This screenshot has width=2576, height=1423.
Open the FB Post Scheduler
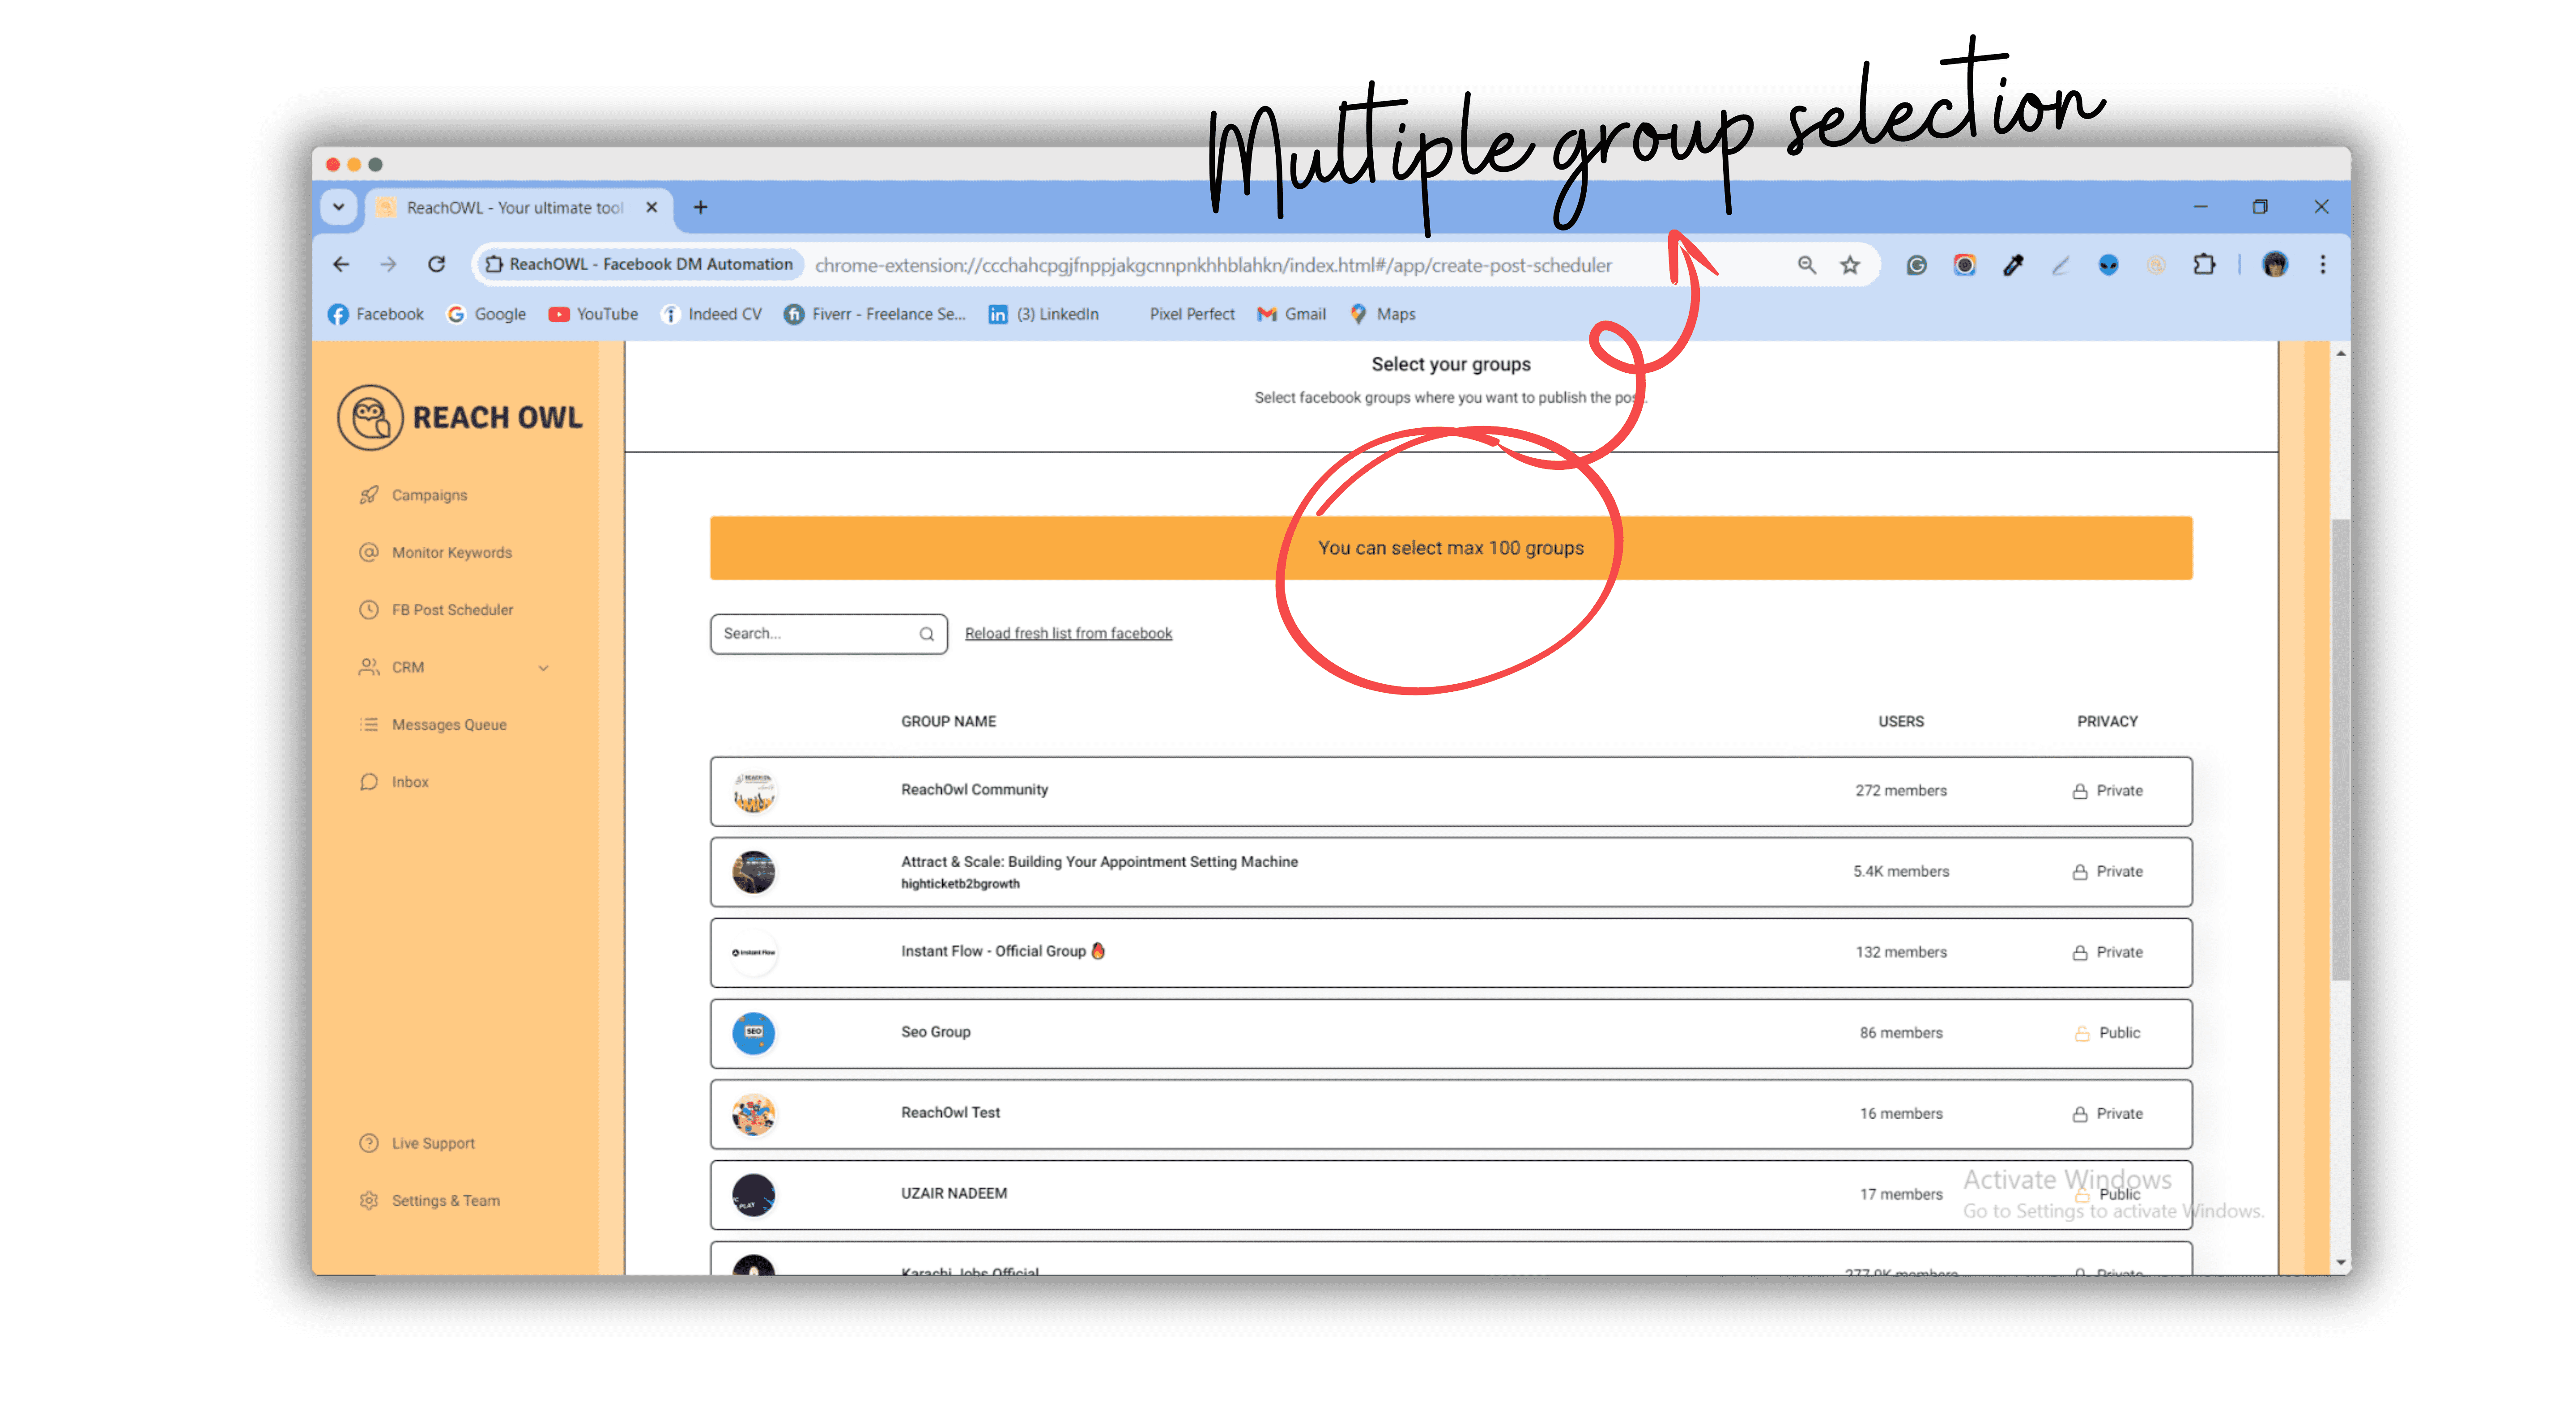click(x=452, y=609)
